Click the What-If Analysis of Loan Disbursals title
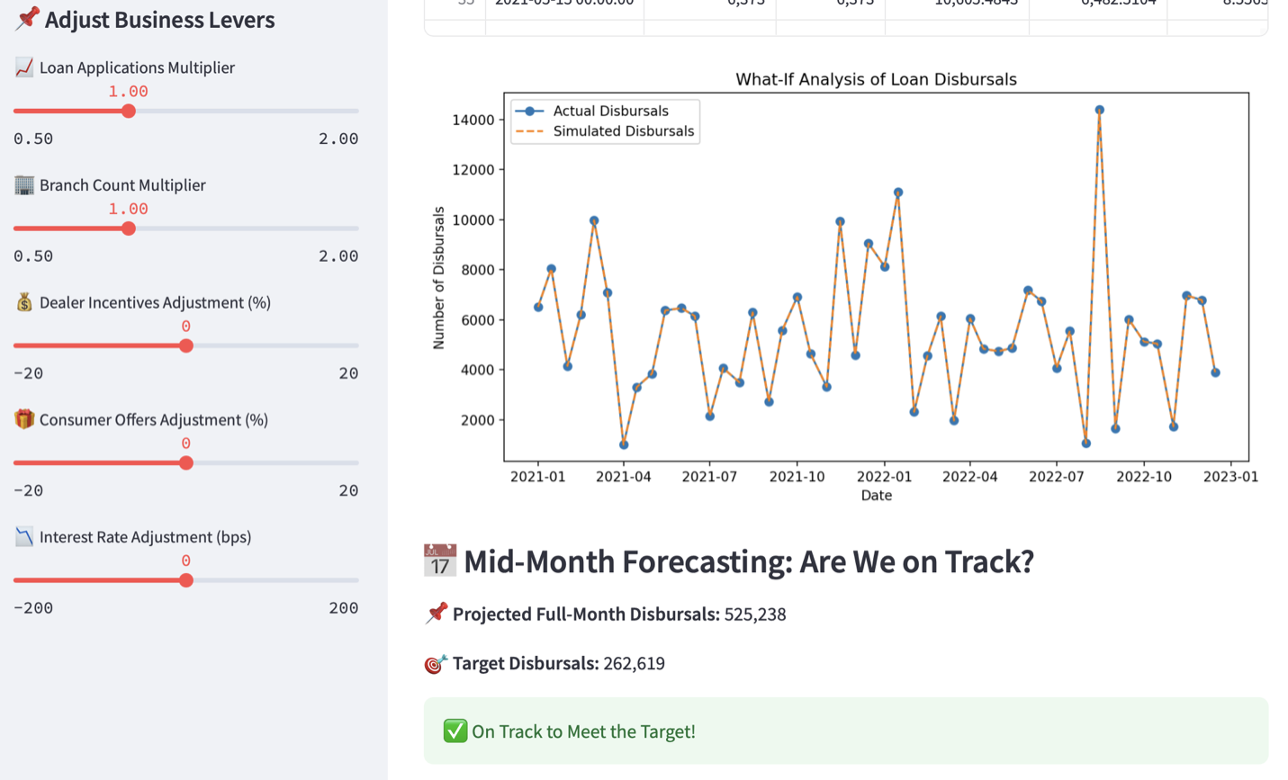Screen dimensions: 1288x780 click(876, 79)
